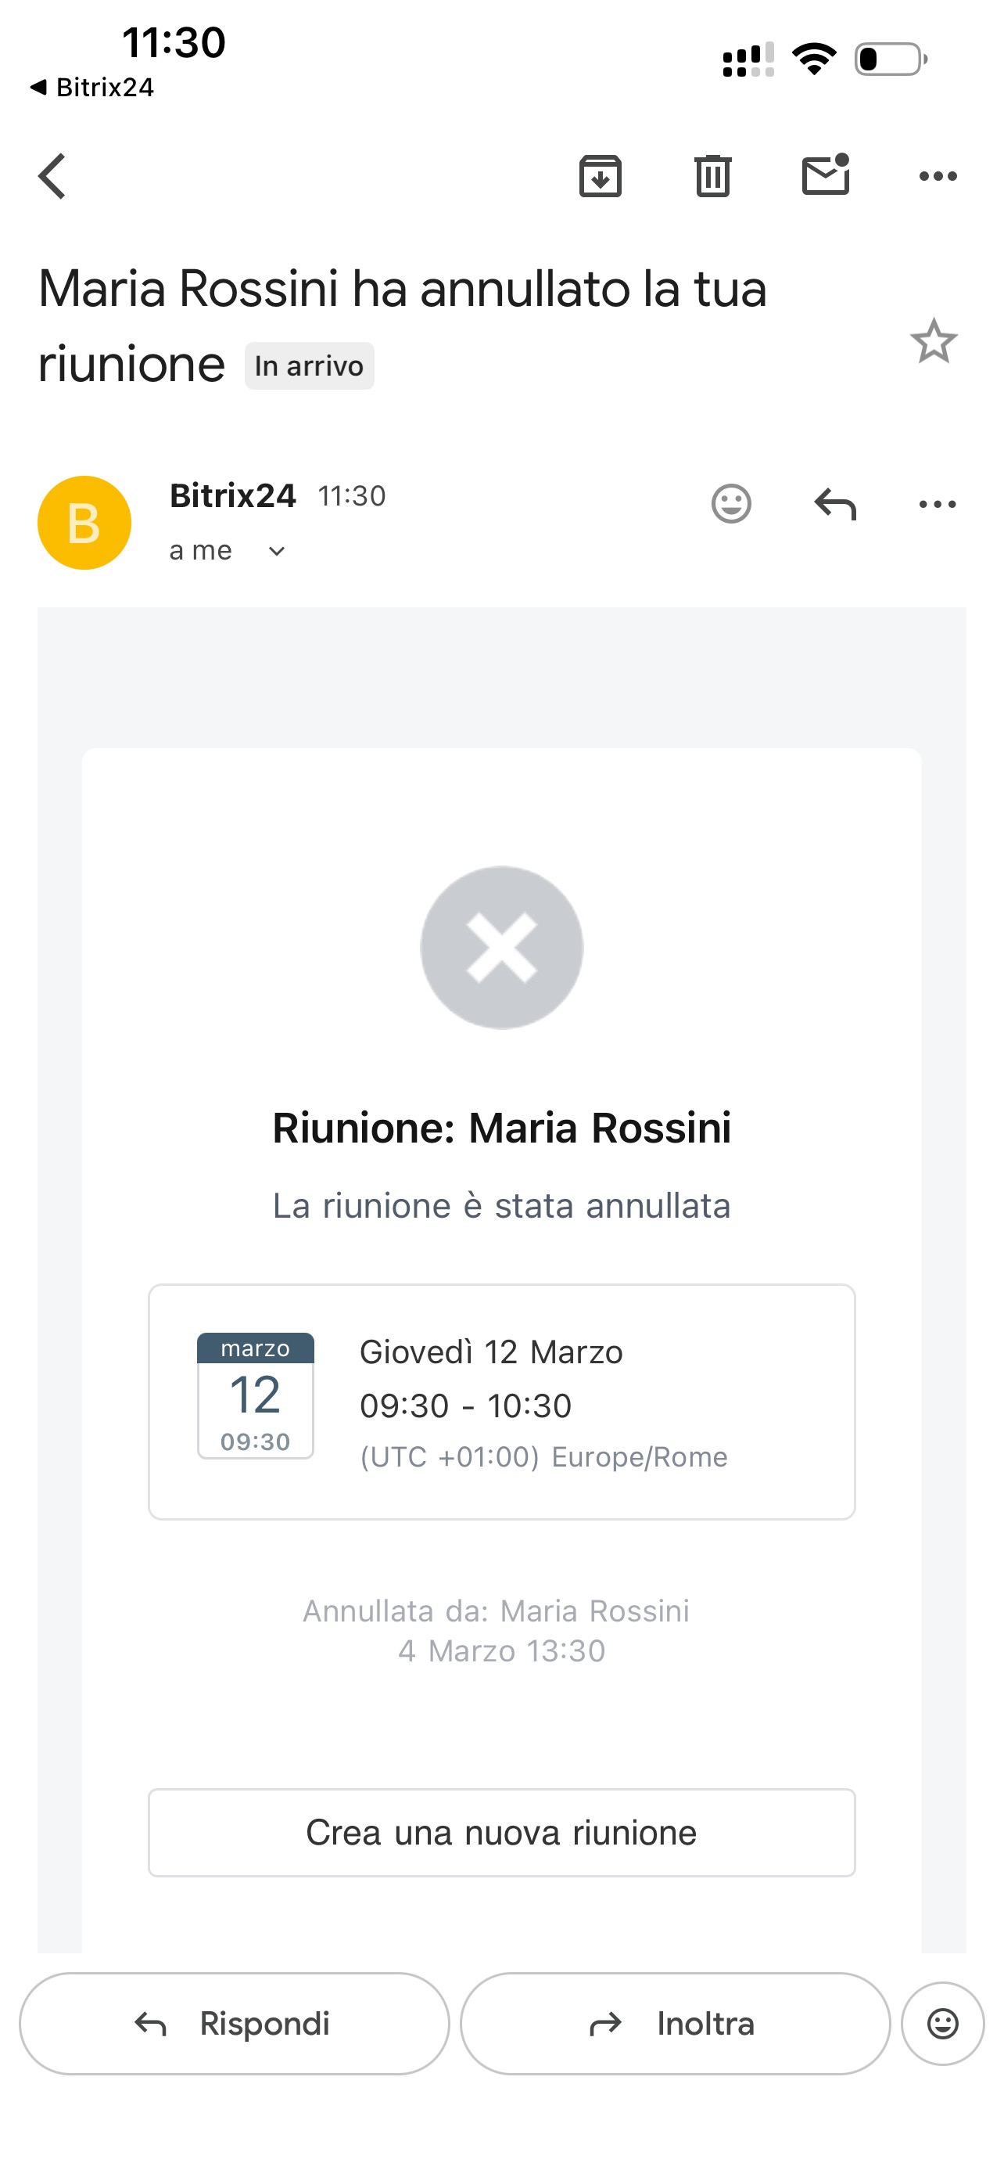Tap the 'In arrivo' inbox label

(309, 366)
